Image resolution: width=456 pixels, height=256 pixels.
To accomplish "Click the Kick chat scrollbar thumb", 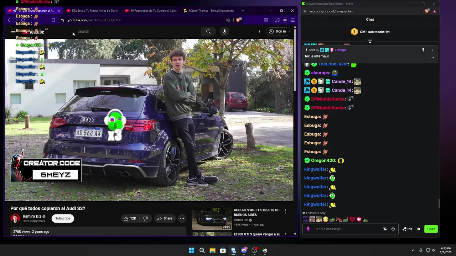I will [439, 204].
